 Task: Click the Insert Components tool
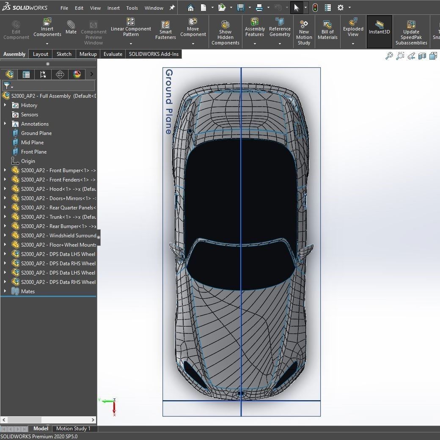(x=47, y=28)
